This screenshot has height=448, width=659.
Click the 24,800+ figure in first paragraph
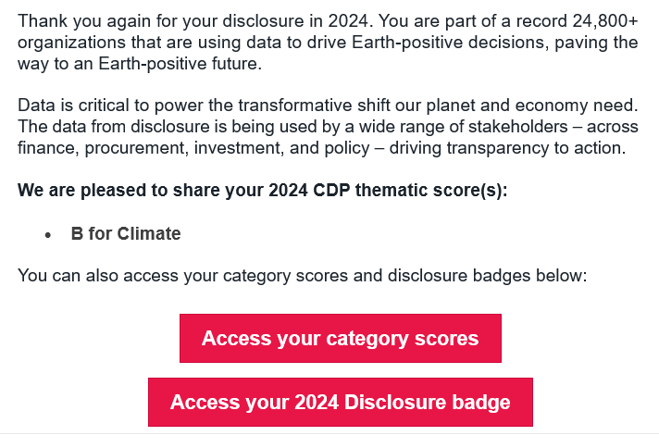[605, 20]
